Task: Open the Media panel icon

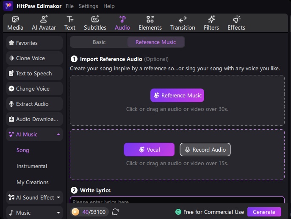Action: pyautogui.click(x=15, y=19)
